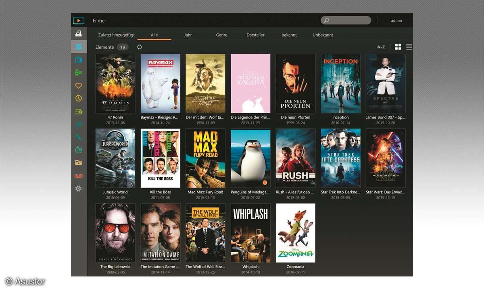Open the bekannt tab

click(289, 35)
